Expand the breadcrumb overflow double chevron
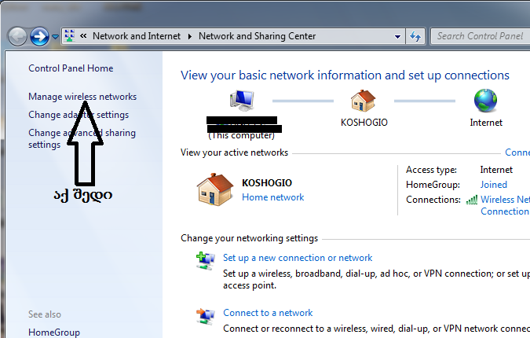The height and width of the screenshot is (338, 530). (x=83, y=36)
